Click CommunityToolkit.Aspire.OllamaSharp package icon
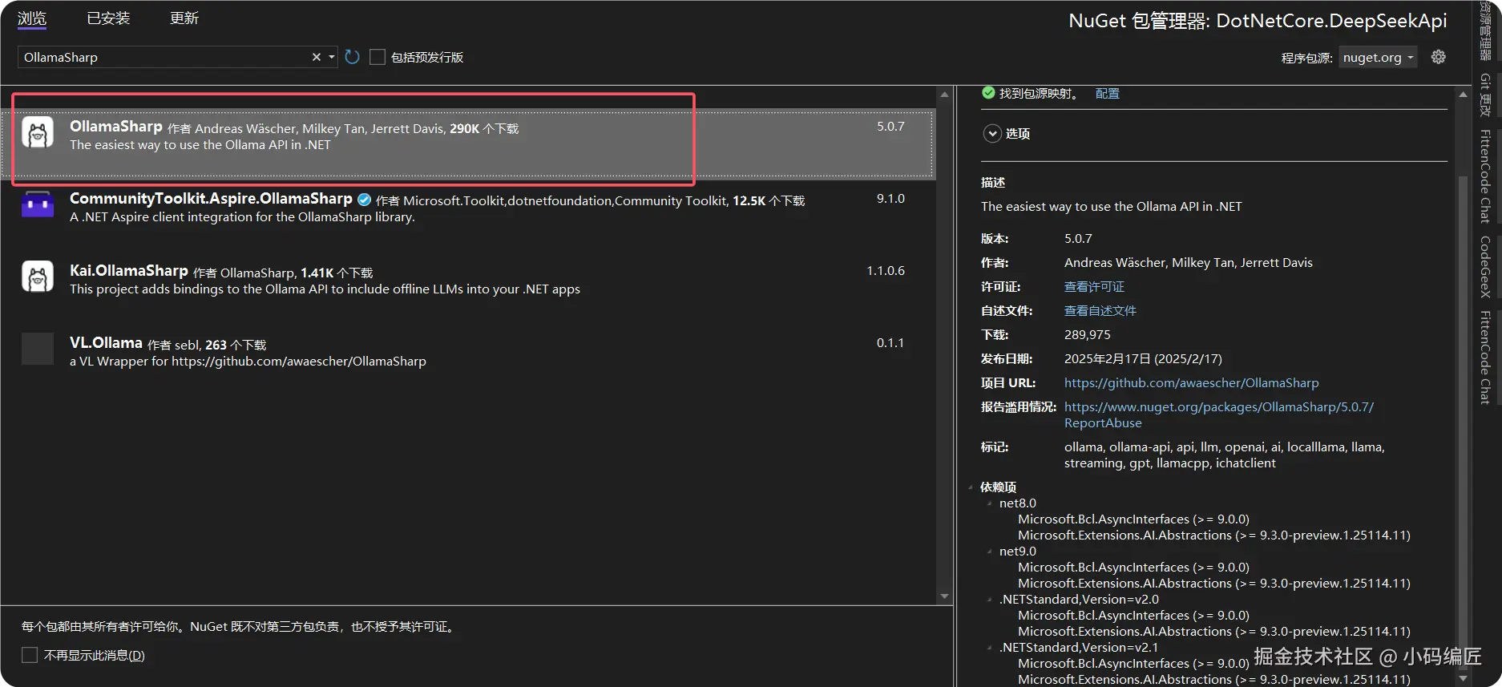Viewport: 1502px width, 687px height. point(38,204)
